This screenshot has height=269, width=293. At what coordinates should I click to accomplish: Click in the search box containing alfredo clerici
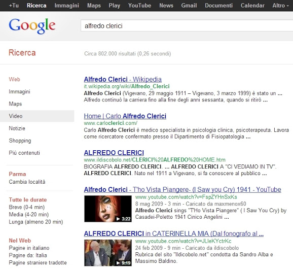[187, 26]
